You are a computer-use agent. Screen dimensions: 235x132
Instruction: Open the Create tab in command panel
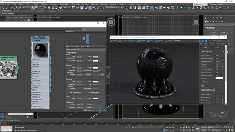click(206, 18)
